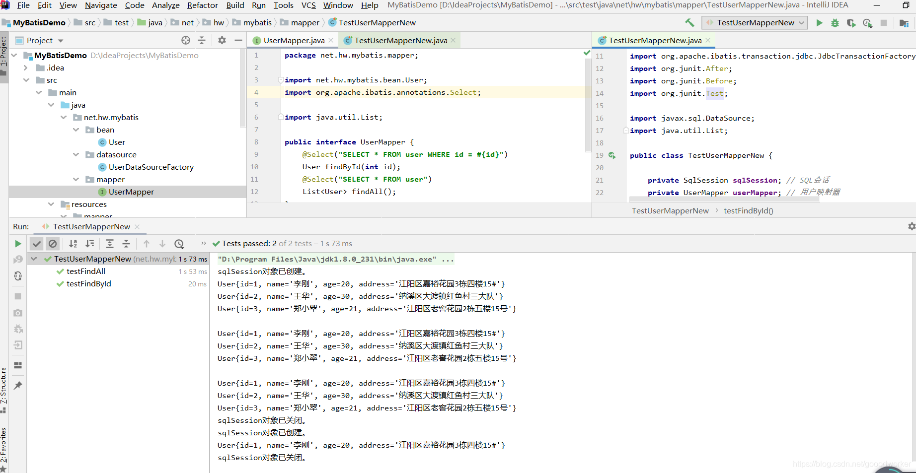The height and width of the screenshot is (473, 916).
Task: Select the testFindById test result
Action: [x=89, y=284]
